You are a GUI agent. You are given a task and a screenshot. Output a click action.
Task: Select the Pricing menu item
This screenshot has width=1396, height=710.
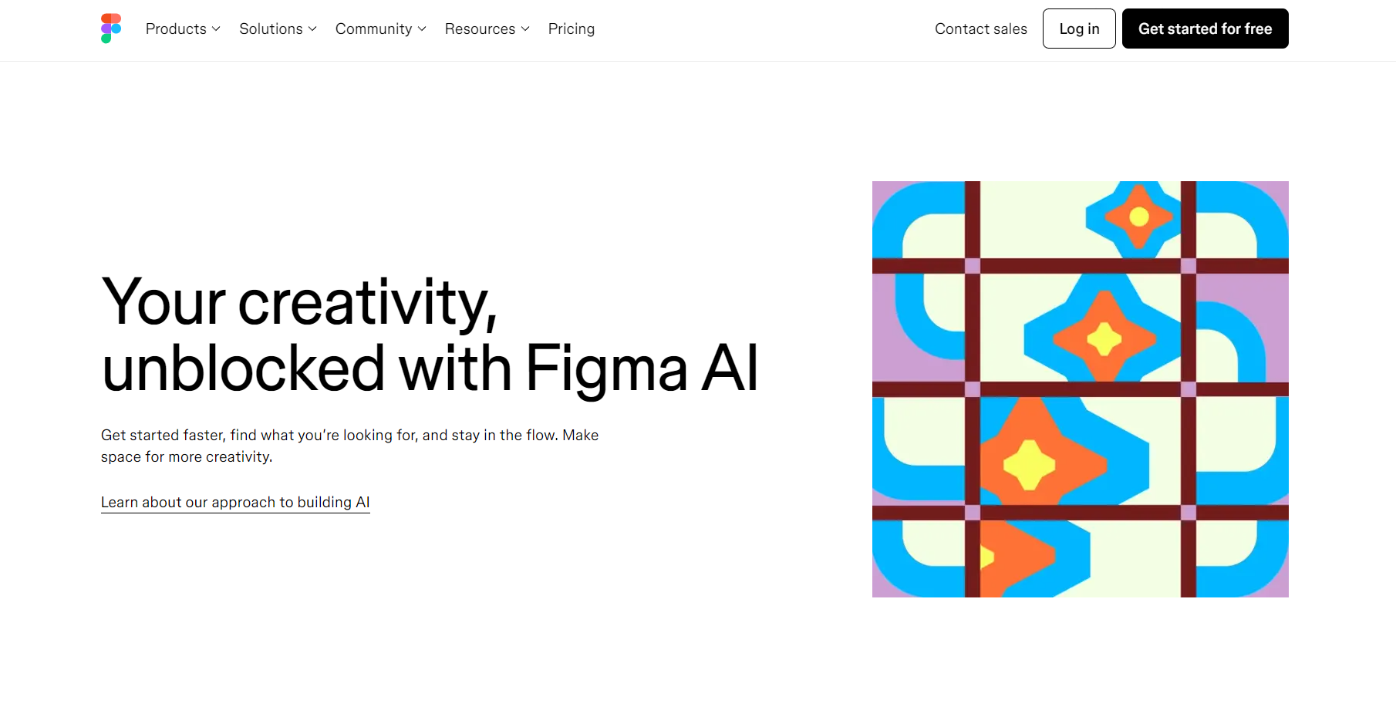[571, 29]
